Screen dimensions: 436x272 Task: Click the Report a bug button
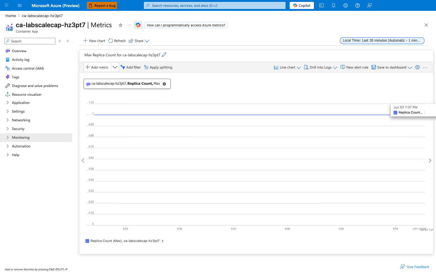tap(102, 5)
